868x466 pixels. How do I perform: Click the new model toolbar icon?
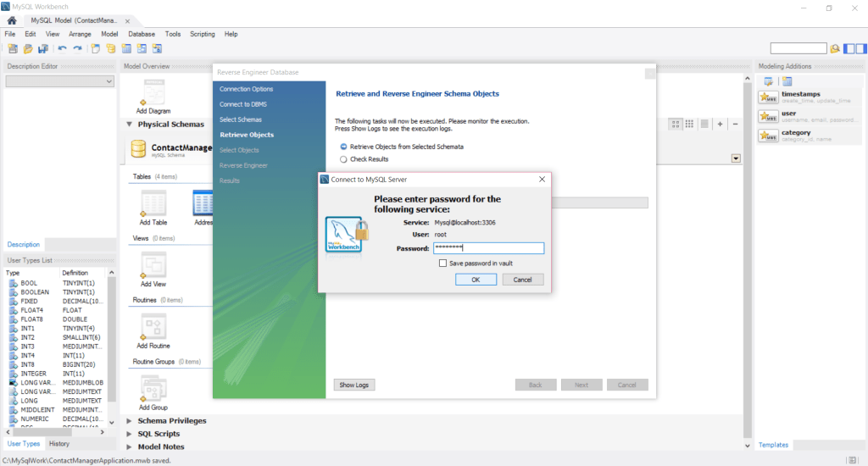point(13,49)
